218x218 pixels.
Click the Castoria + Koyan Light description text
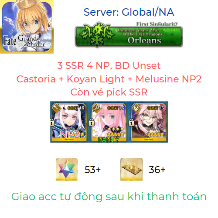click(109, 79)
